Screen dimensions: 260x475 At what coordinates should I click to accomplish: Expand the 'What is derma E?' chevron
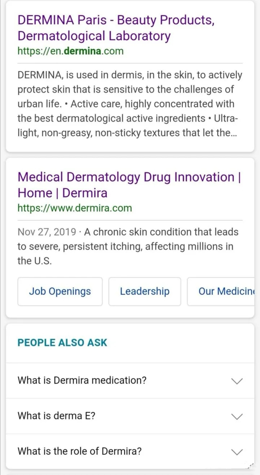click(x=237, y=416)
